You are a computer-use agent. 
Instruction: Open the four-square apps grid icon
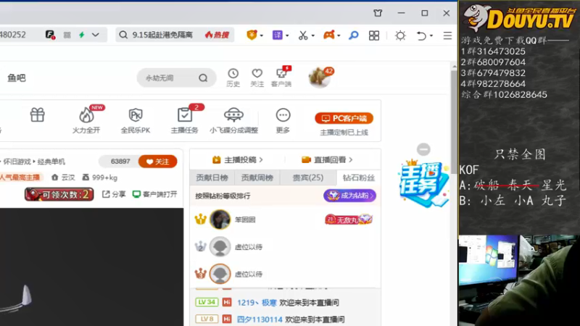coord(374,35)
